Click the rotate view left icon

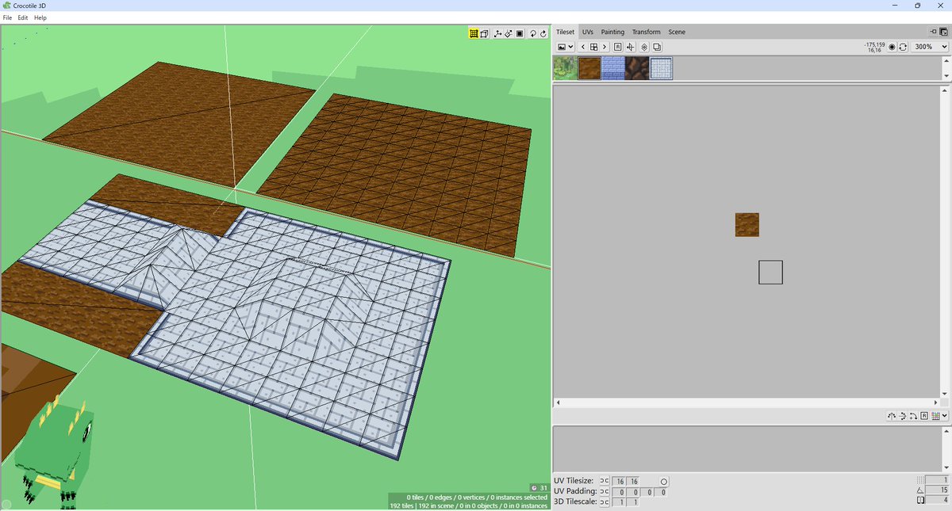click(534, 32)
